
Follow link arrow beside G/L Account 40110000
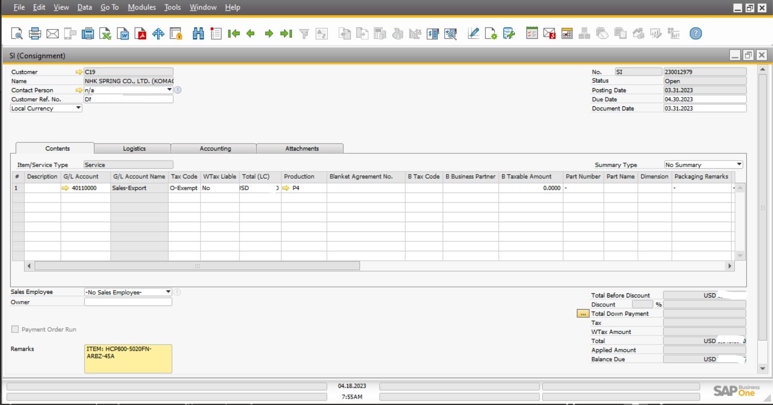pyautogui.click(x=65, y=188)
